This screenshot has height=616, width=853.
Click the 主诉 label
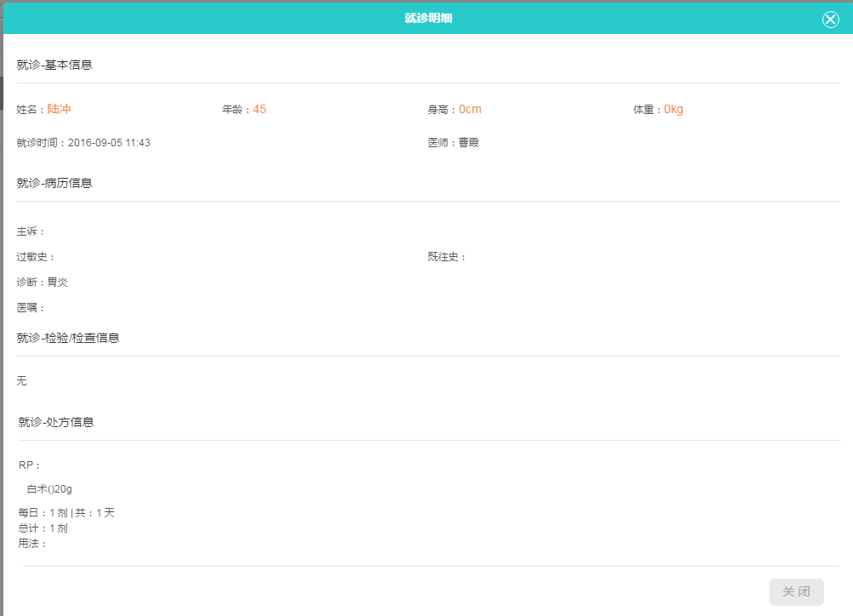(30, 231)
